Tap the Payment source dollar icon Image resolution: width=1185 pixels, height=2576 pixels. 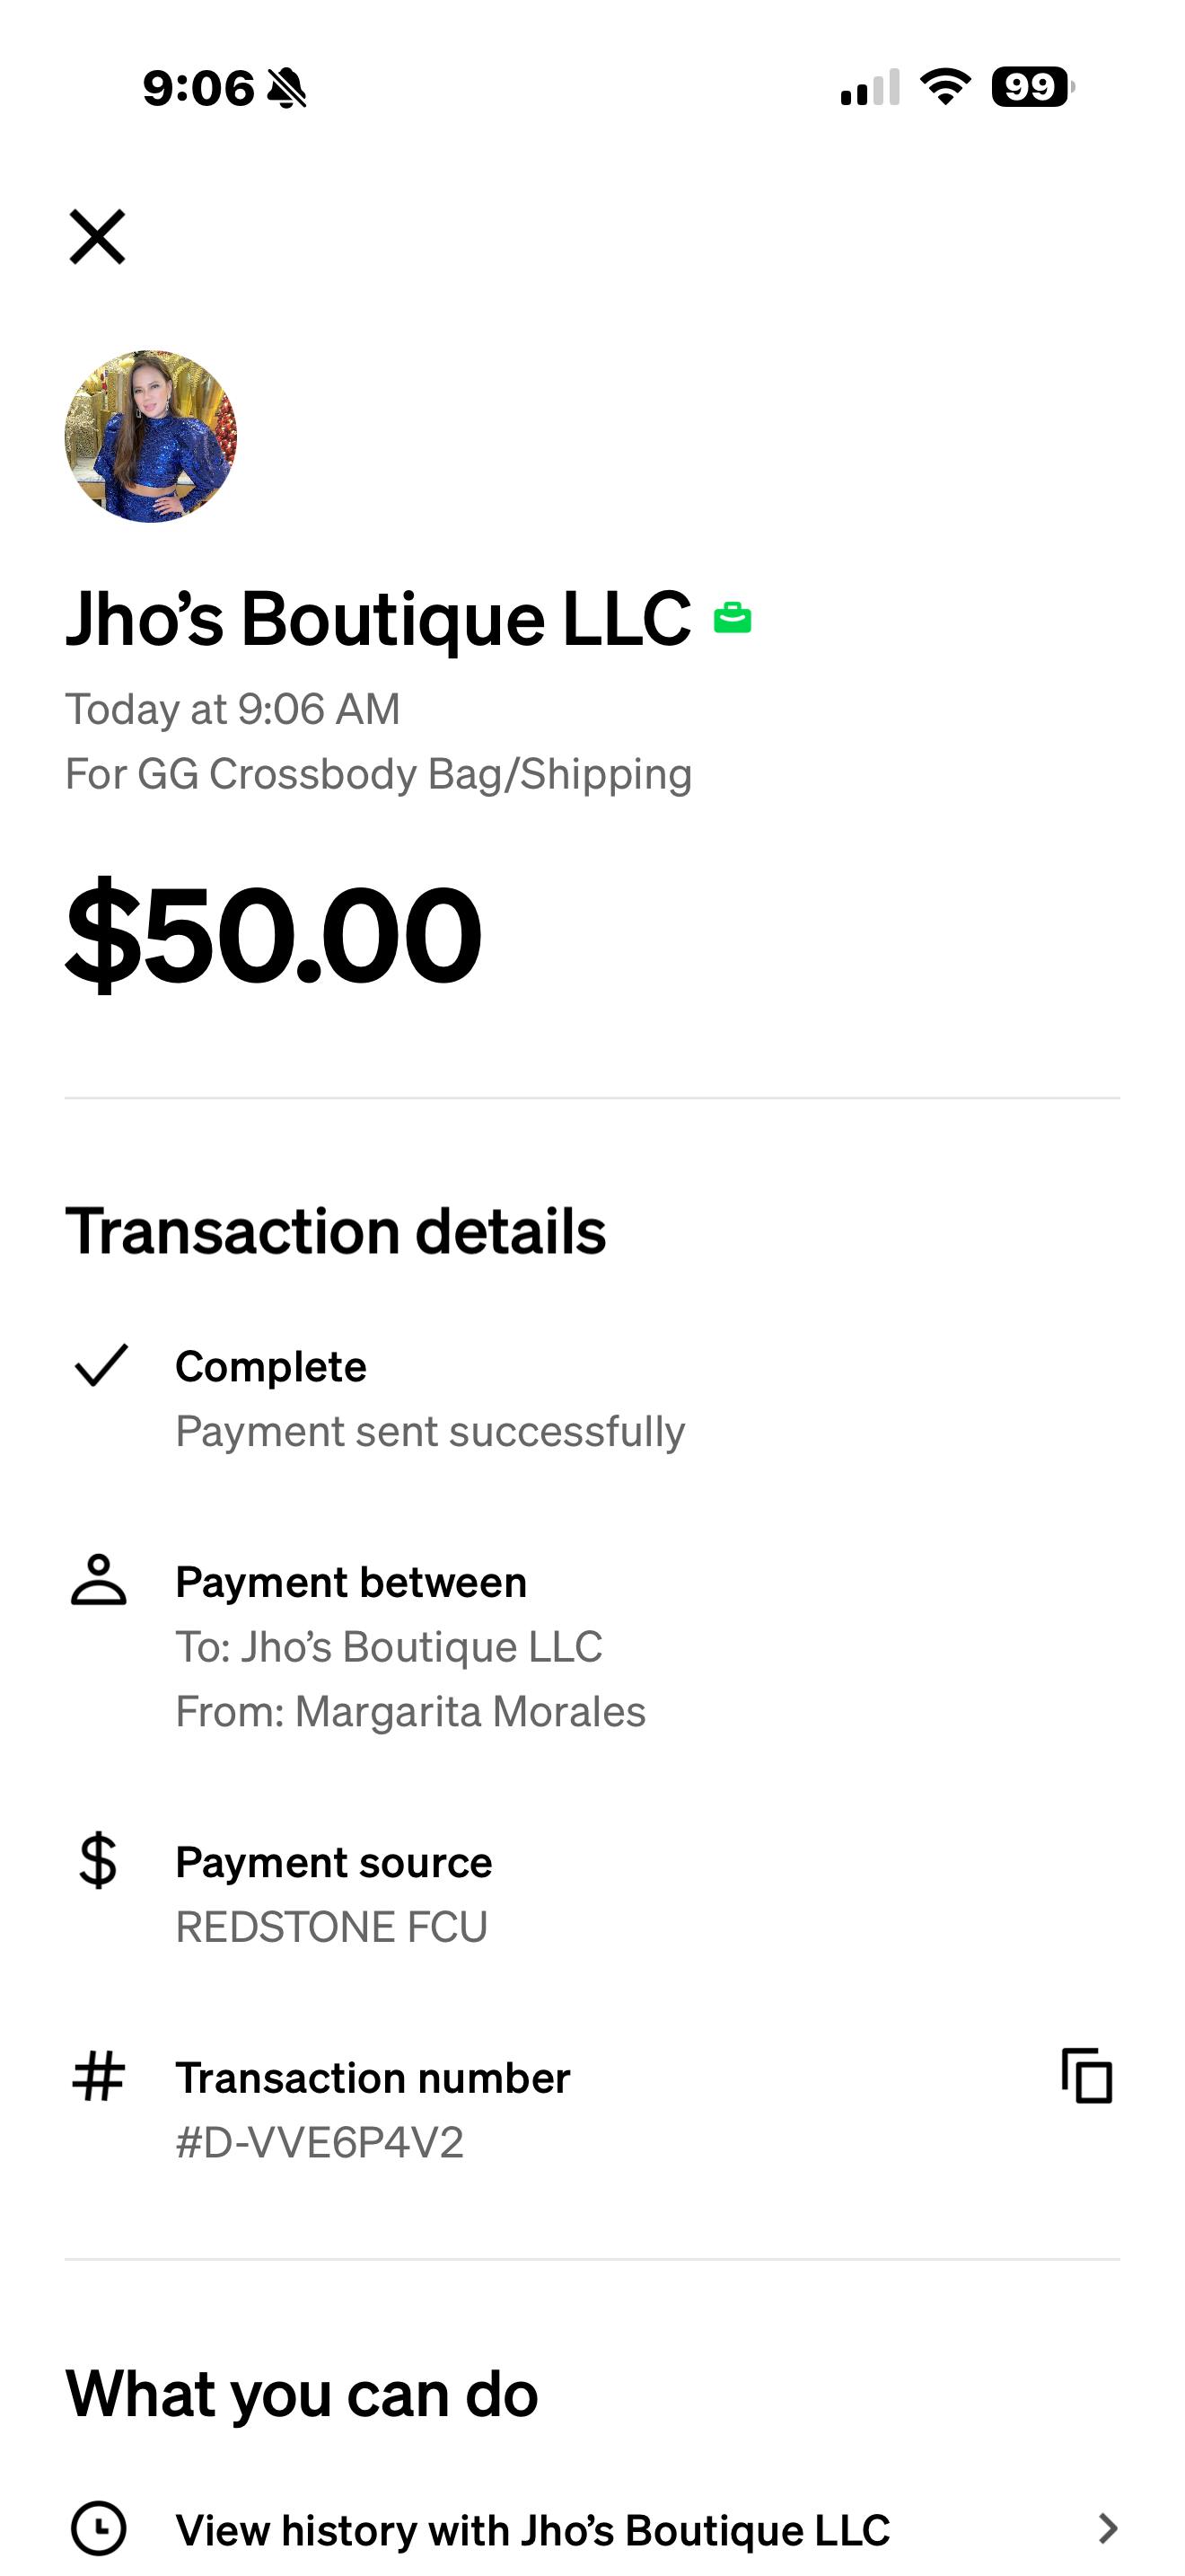coord(98,1861)
